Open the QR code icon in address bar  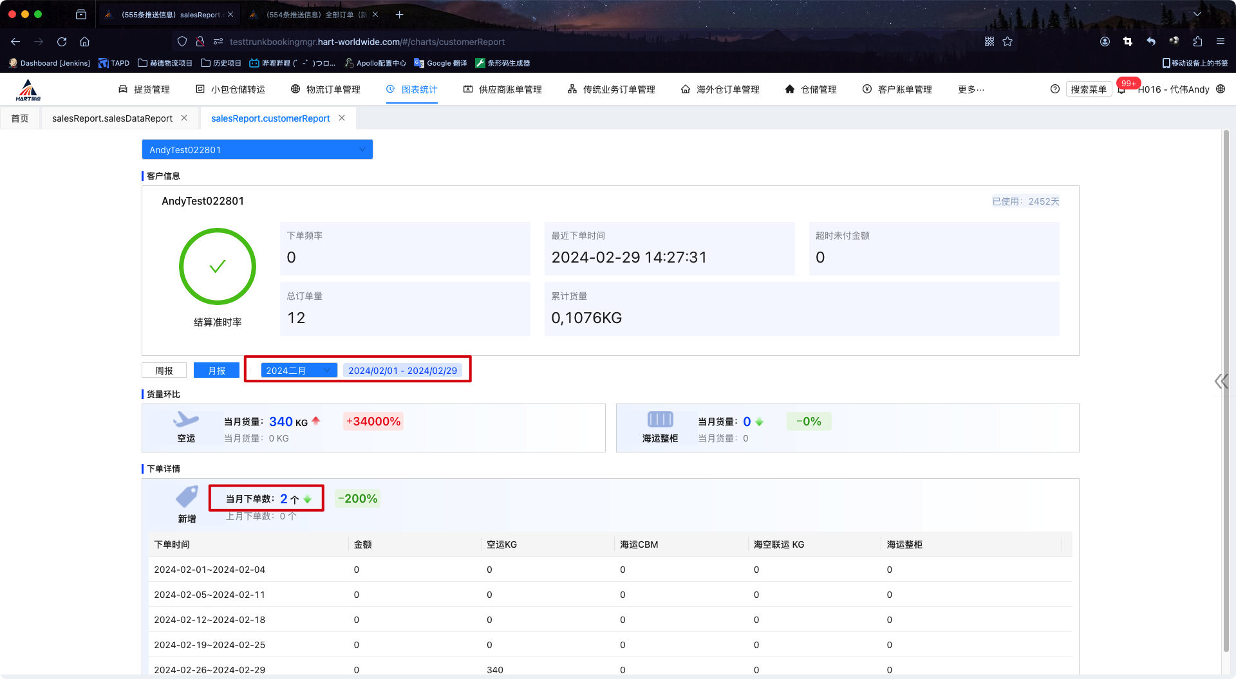coord(989,42)
